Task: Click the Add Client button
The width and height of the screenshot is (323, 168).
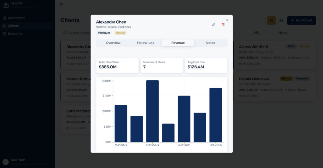Action: click(301, 20)
